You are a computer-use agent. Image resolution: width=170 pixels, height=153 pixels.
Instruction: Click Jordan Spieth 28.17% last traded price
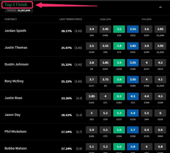point(66,31)
